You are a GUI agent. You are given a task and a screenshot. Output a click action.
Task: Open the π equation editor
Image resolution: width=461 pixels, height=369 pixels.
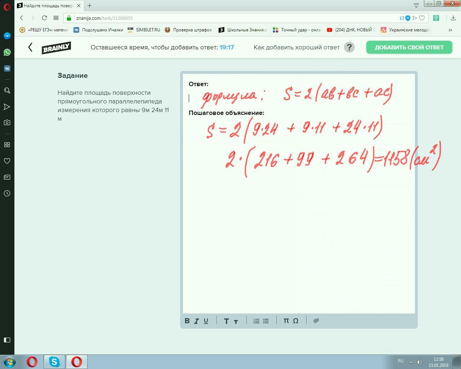[x=286, y=321]
